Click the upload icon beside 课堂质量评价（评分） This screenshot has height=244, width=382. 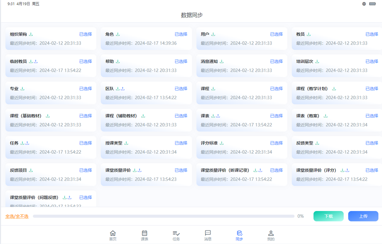[347, 170]
